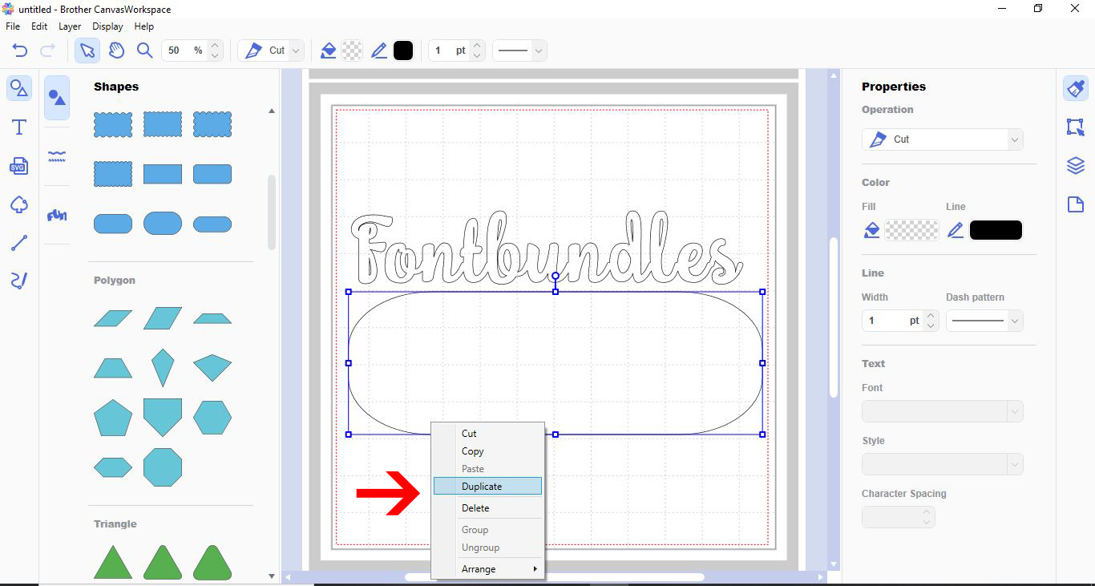Viewport: 1095px width, 586px height.
Task: Insert the hexagon polygon shape
Action: [212, 418]
